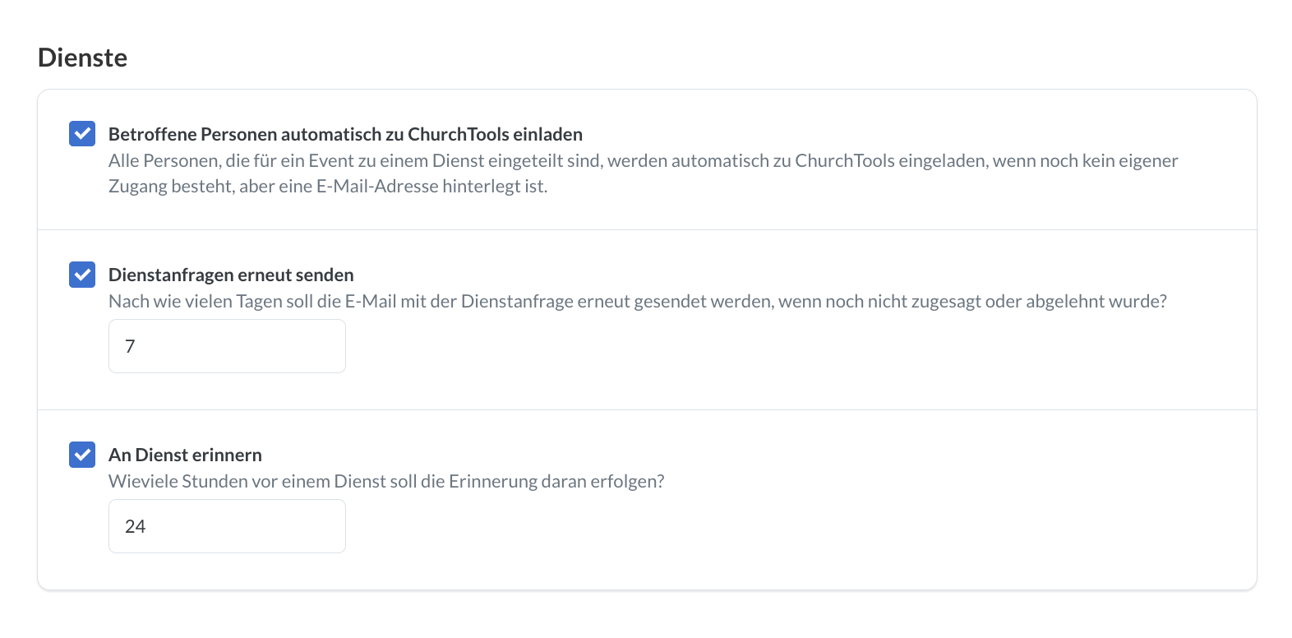Click the Dienste section heading
Image resolution: width=1292 pixels, height=638 pixels.
(x=82, y=58)
